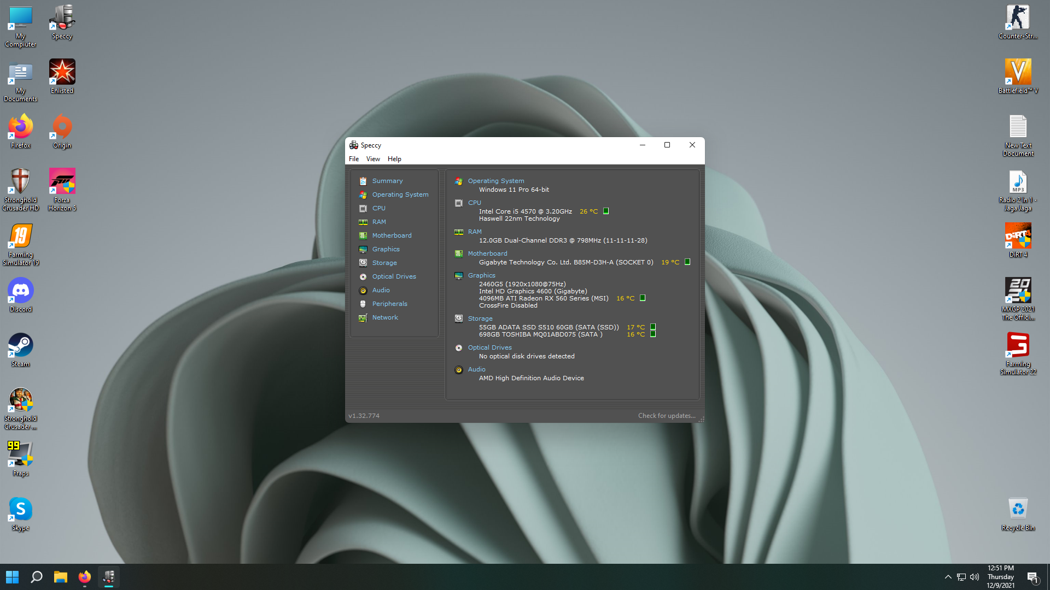Image resolution: width=1050 pixels, height=590 pixels.
Task: Open the Motherboard section from sidebar
Action: pyautogui.click(x=392, y=235)
